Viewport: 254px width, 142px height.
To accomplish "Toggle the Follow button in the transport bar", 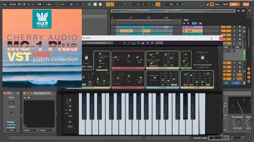I will [x=63, y=4].
